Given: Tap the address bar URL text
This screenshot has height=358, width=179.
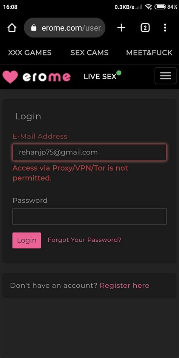Looking at the screenshot, I should click(71, 28).
